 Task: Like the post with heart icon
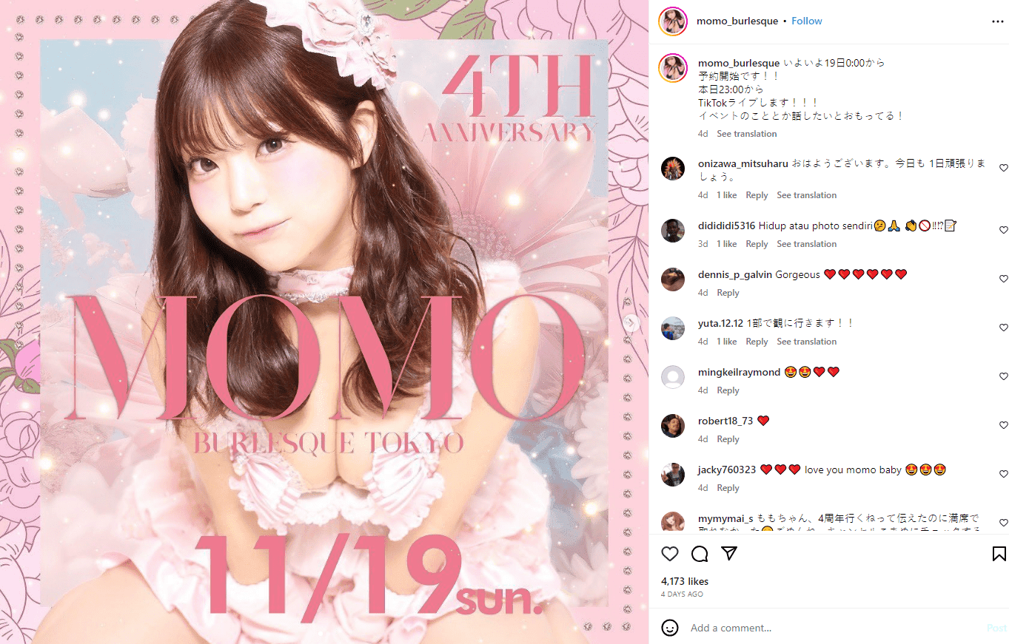[x=670, y=554]
